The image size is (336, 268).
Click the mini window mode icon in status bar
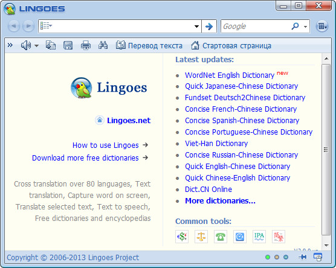tap(318, 257)
